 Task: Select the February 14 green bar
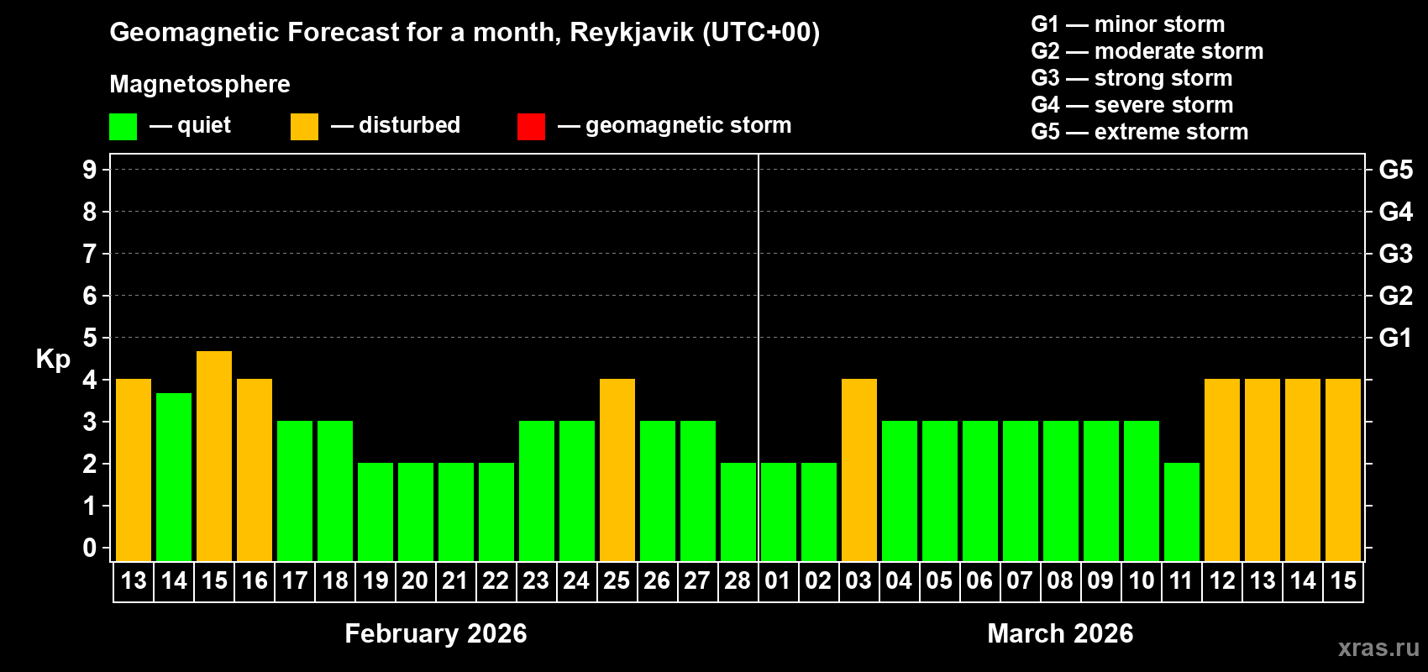pyautogui.click(x=174, y=476)
